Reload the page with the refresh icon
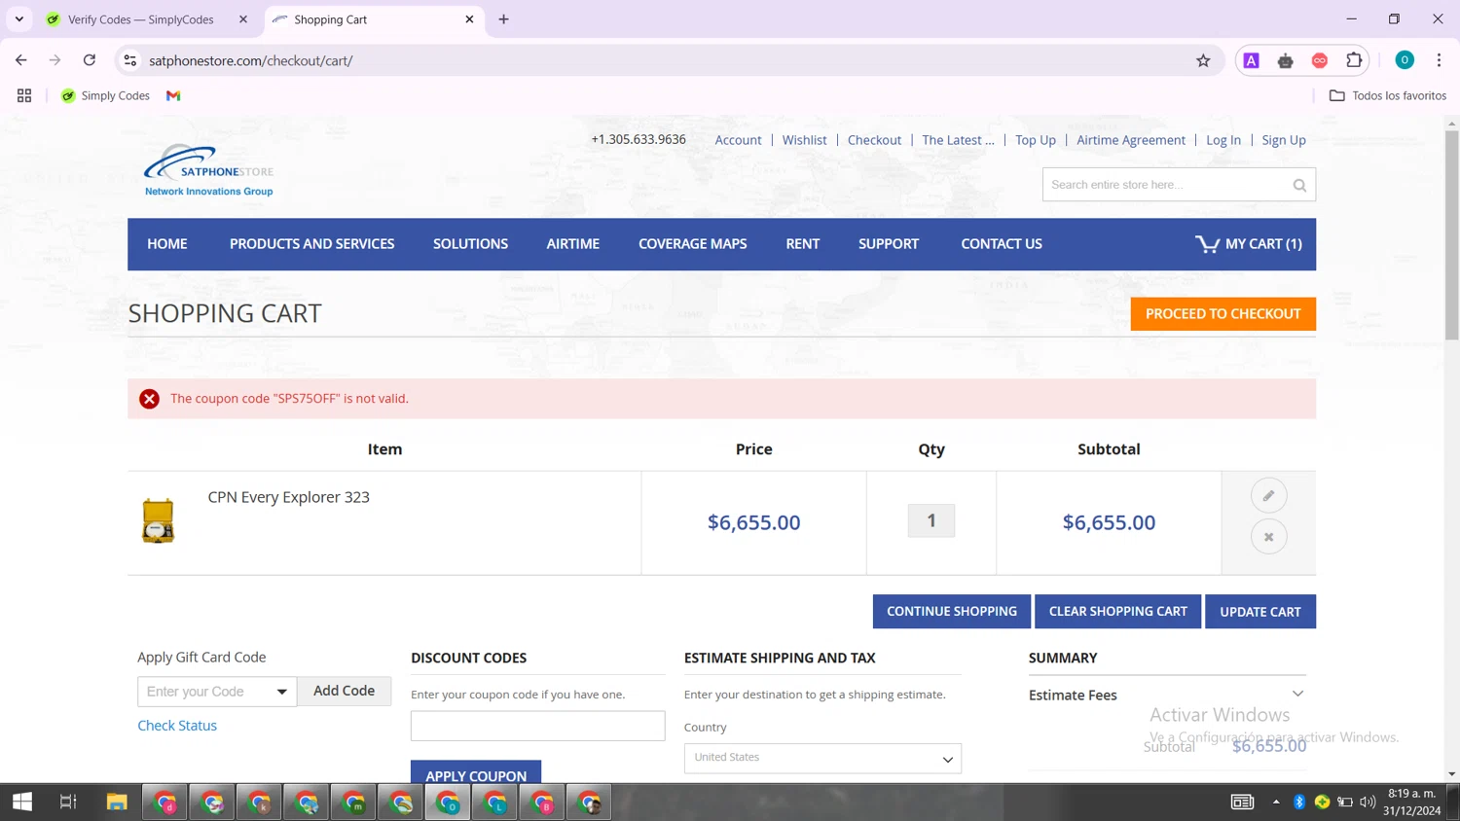The image size is (1460, 821). coord(89,60)
